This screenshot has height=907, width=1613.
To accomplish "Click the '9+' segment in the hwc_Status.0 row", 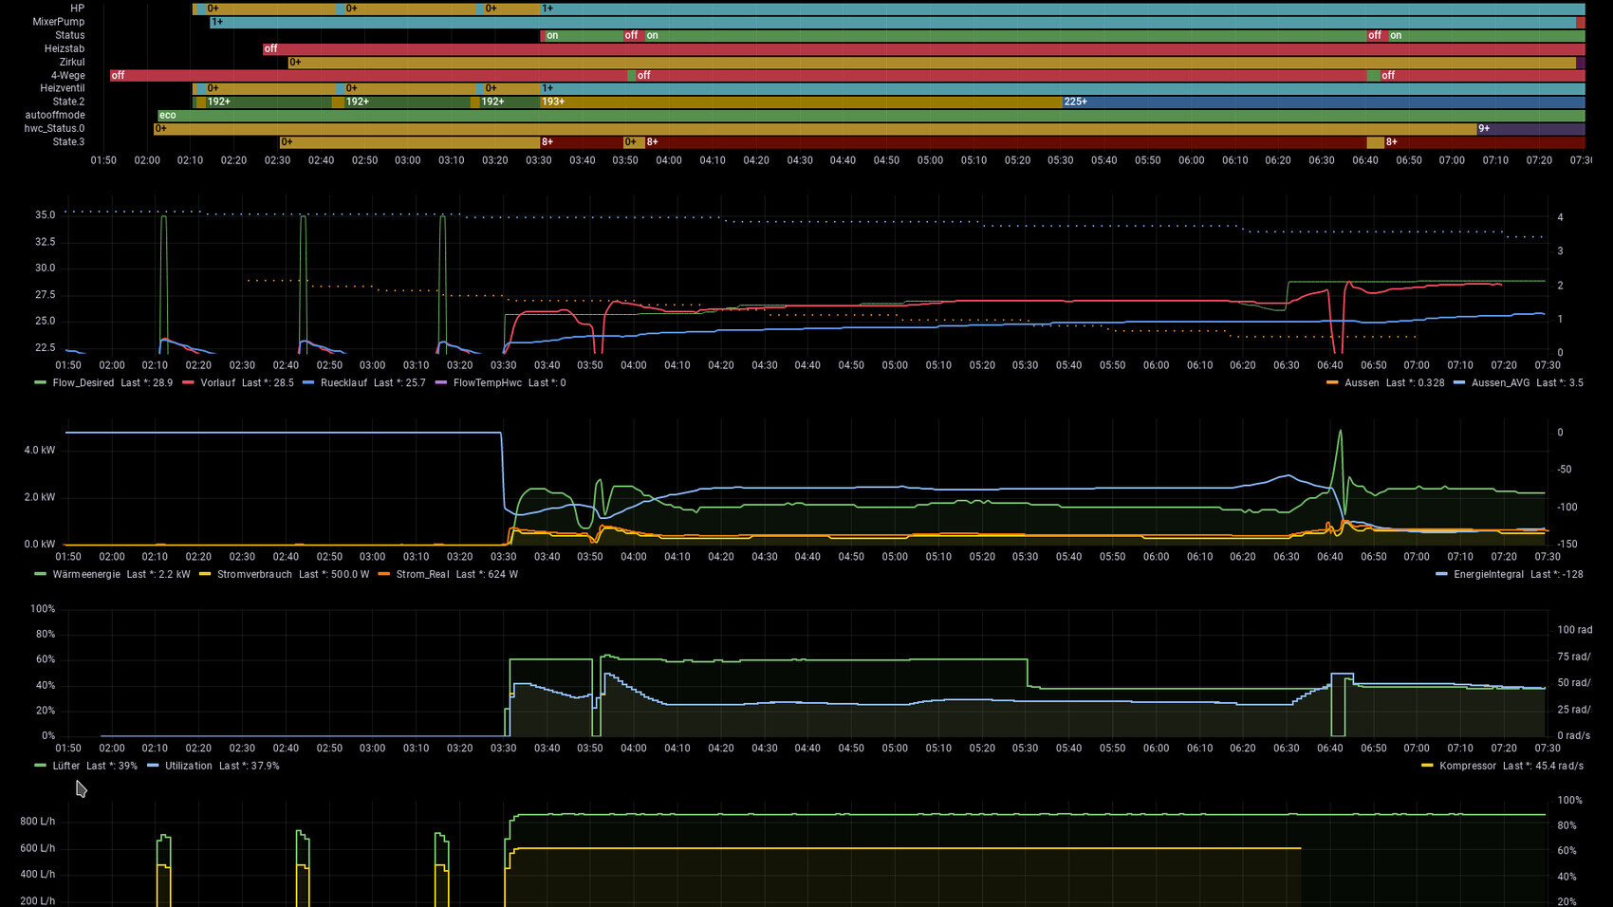I will point(1528,128).
